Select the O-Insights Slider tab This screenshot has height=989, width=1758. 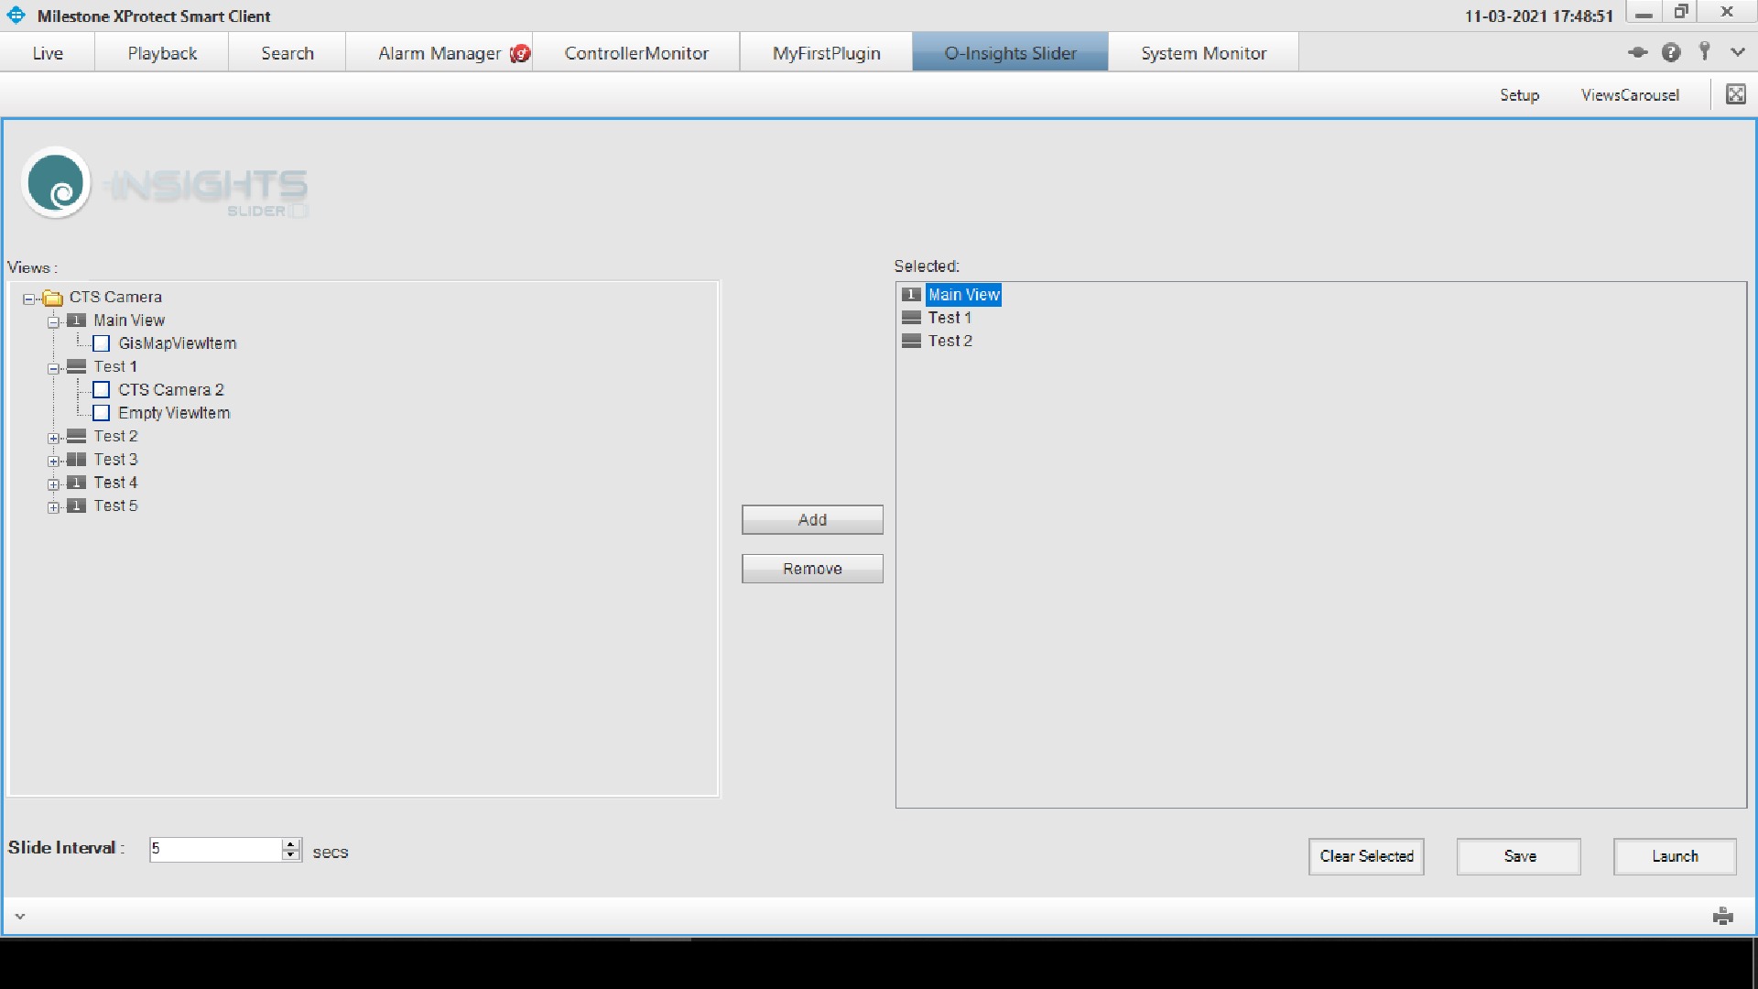click(x=1011, y=53)
